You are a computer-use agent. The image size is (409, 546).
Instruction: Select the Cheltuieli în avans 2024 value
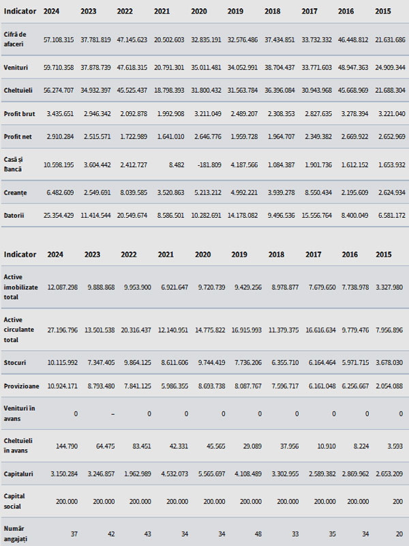pos(67,446)
